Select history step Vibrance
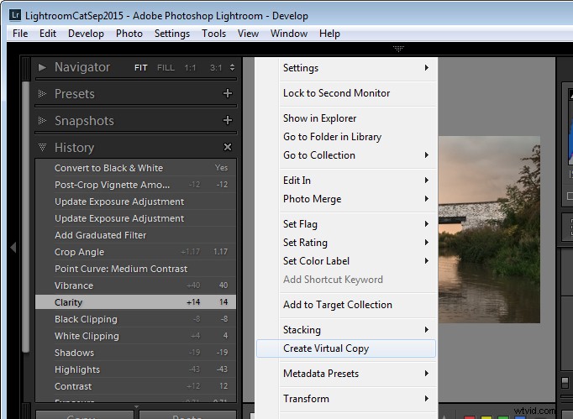 pos(135,285)
